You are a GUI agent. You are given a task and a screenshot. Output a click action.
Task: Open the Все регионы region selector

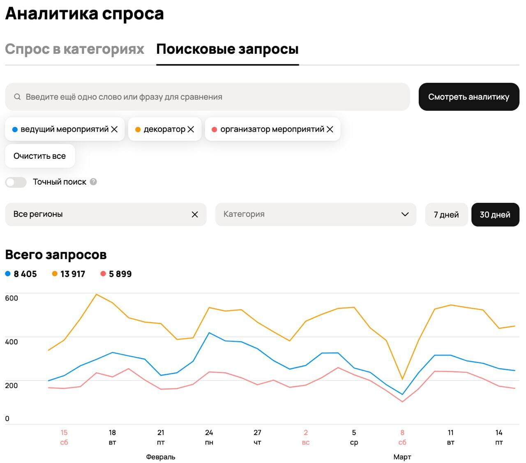pos(99,214)
